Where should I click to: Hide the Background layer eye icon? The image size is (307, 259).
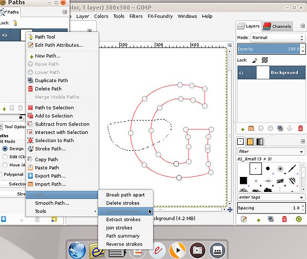[241, 73]
